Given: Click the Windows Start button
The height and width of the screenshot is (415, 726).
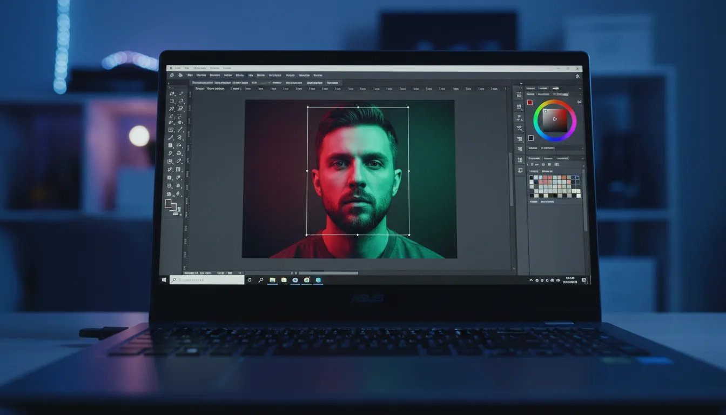Looking at the screenshot, I should (x=165, y=280).
